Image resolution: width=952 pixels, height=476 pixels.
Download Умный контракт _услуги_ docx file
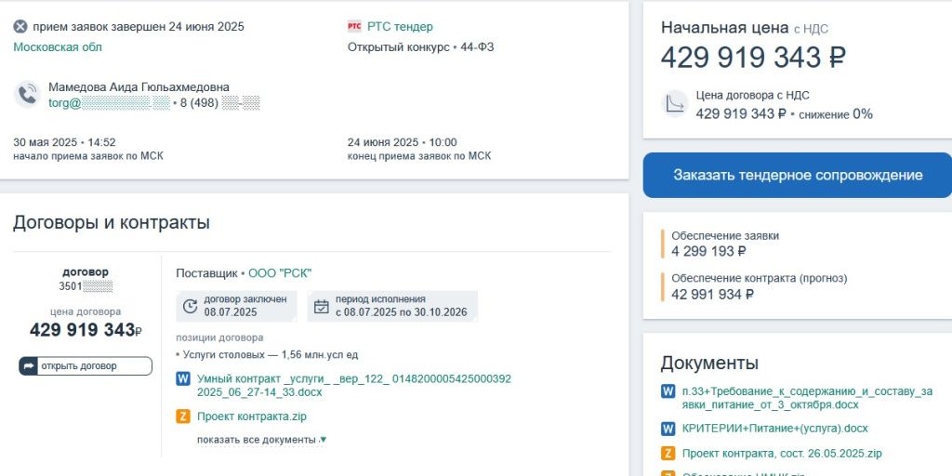[x=353, y=385]
